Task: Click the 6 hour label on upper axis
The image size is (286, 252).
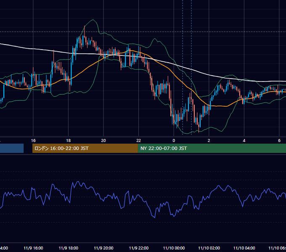Action: click(279, 141)
